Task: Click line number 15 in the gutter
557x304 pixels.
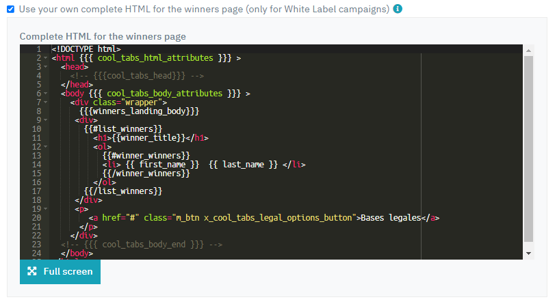Action: [x=37, y=174]
